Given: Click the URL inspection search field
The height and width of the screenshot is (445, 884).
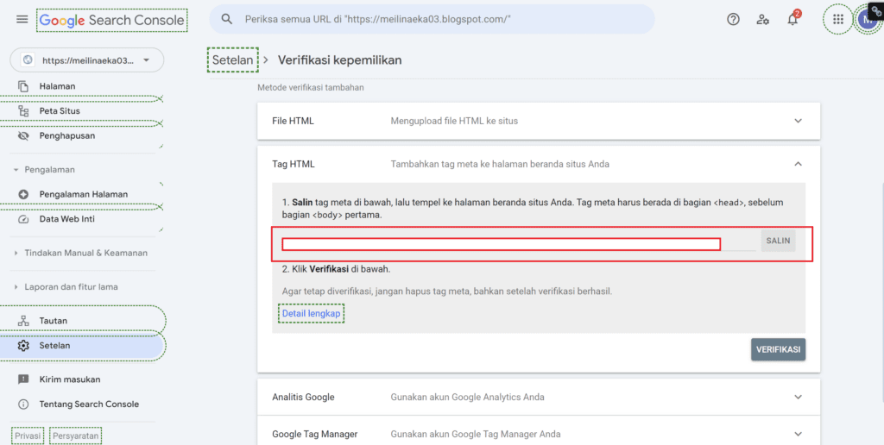Looking at the screenshot, I should tap(432, 19).
